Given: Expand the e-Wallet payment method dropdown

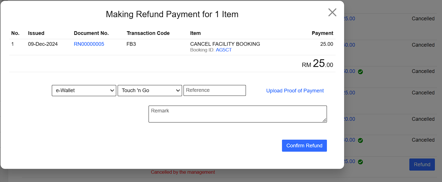Looking at the screenshot, I should [x=84, y=90].
